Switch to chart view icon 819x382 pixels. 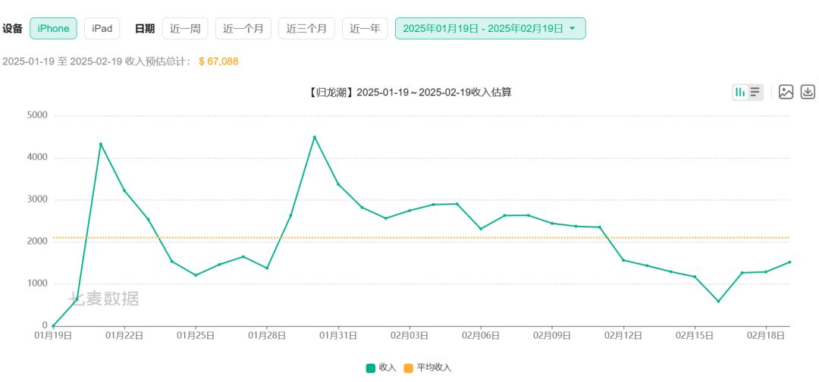(x=740, y=92)
